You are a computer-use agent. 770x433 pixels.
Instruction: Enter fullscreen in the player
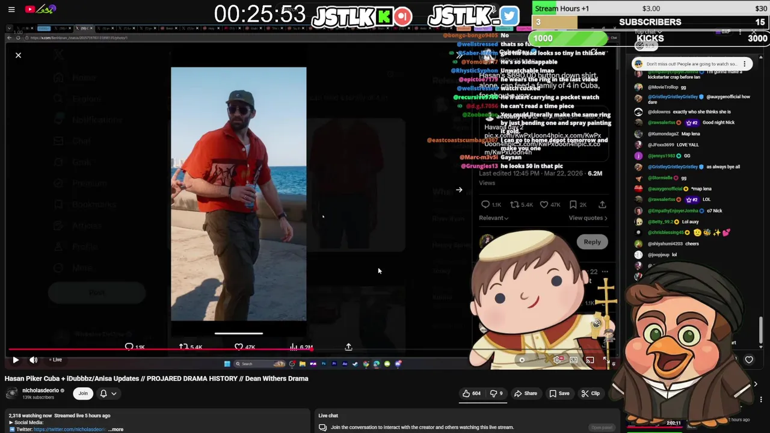(x=606, y=360)
